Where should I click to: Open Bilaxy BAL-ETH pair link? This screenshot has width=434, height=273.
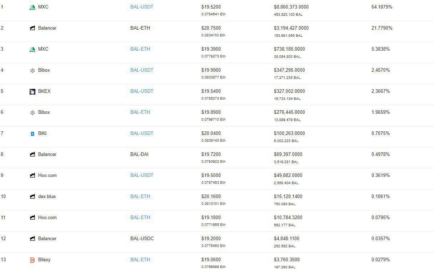click(140, 259)
